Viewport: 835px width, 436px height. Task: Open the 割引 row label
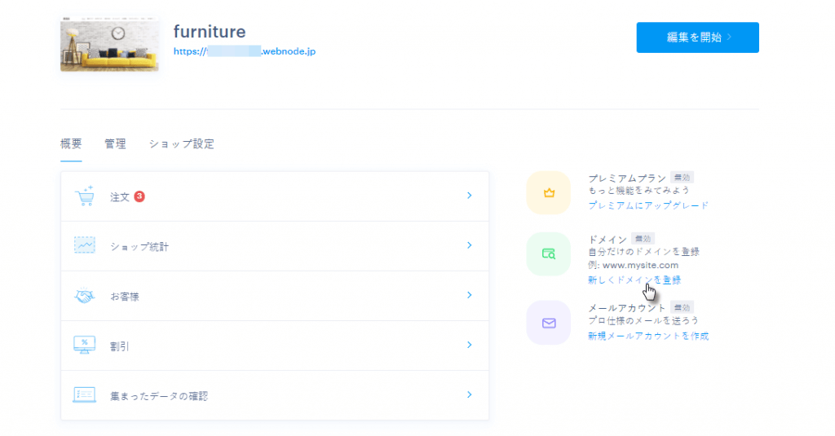point(120,346)
